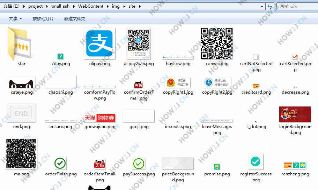Select the increase.png file
This screenshot has height=190, width=318.
click(178, 122)
